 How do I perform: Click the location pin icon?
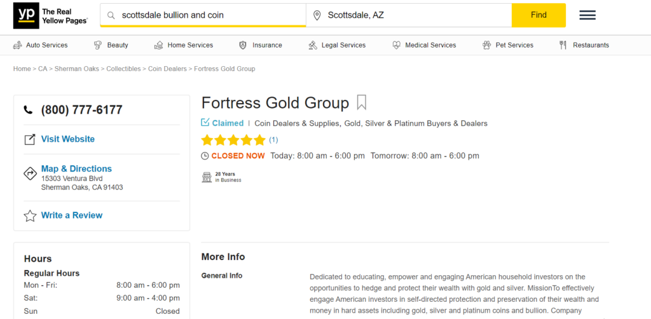pos(317,15)
